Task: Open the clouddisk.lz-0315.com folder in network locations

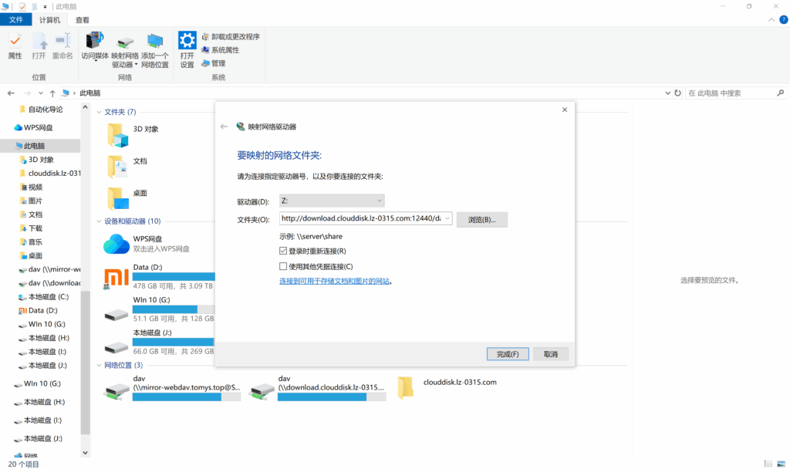Action: tap(406, 387)
